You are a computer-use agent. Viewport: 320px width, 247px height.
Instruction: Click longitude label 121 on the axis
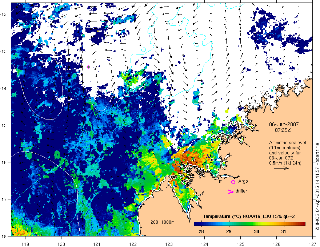(97, 244)
